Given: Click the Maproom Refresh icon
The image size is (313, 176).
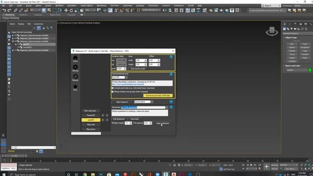Looking at the screenshot, I should point(75,77).
